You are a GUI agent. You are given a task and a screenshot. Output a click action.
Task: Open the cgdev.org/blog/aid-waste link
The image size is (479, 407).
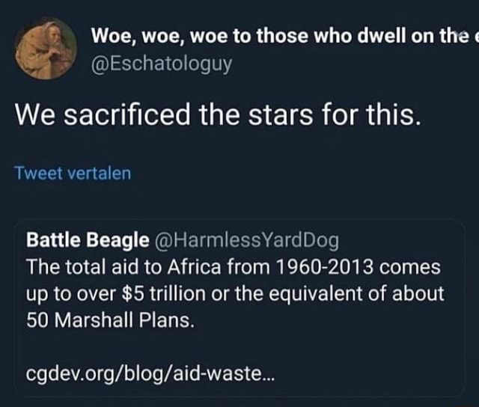click(x=150, y=373)
